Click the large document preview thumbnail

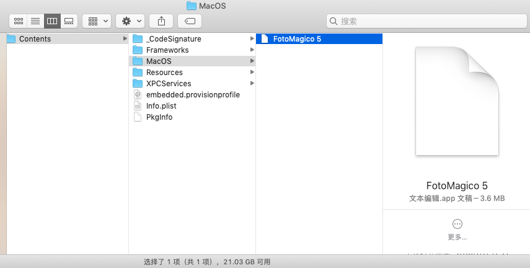pos(457,101)
